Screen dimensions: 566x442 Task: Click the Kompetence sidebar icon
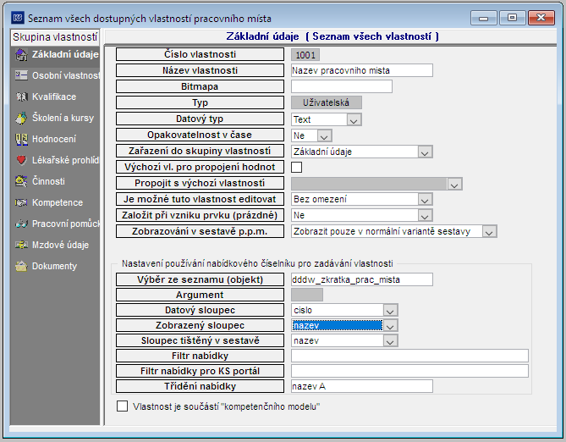[21, 202]
